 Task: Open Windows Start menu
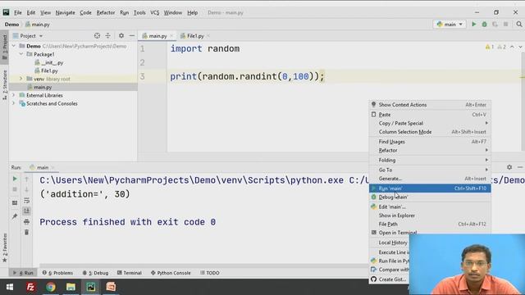[x=10, y=287]
